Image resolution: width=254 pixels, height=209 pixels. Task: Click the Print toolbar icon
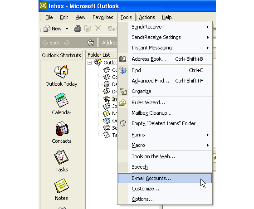coord(78,29)
